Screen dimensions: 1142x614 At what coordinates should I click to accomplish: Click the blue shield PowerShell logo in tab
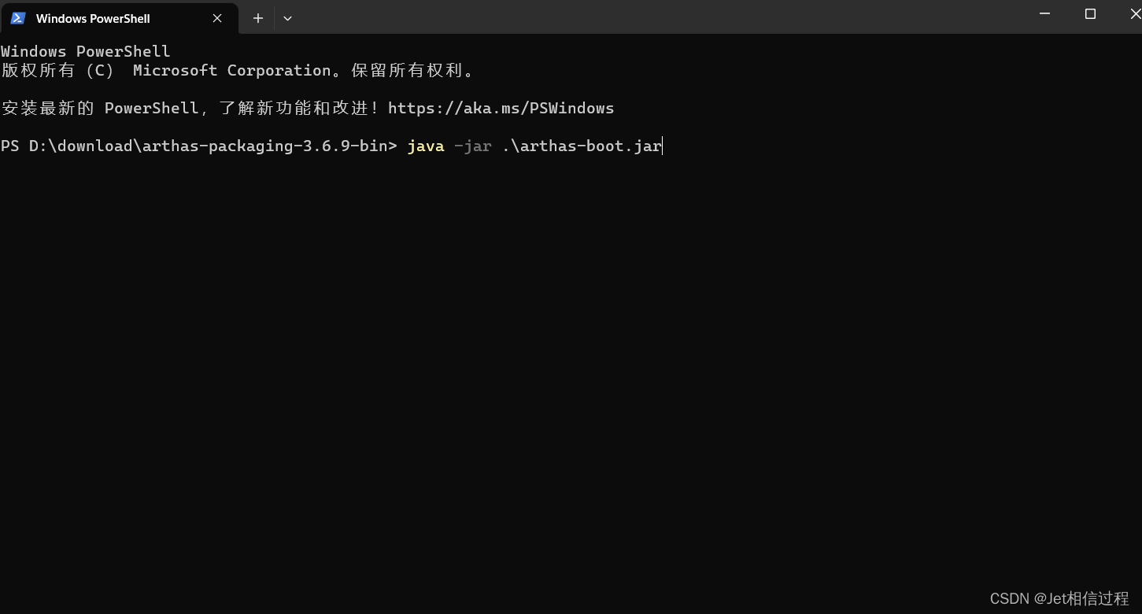click(x=17, y=17)
